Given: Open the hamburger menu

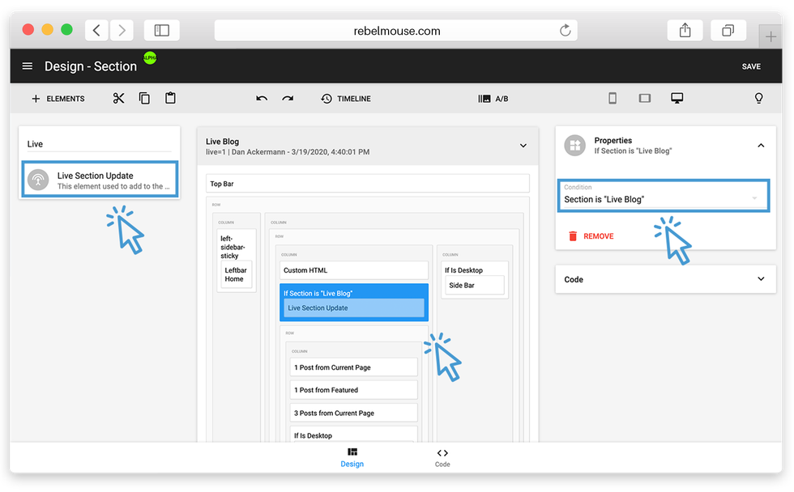Looking at the screenshot, I should click(28, 66).
